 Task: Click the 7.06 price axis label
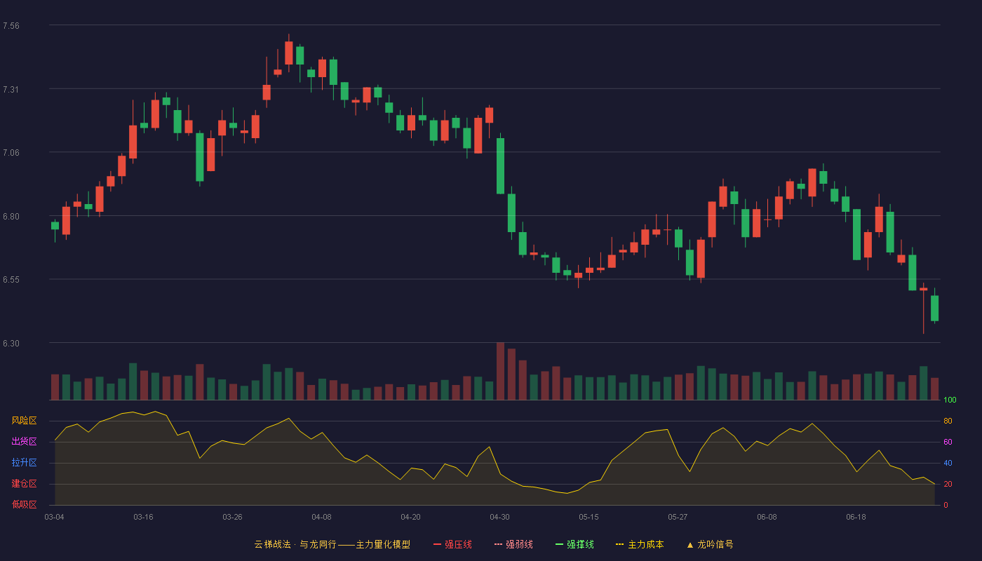11,153
